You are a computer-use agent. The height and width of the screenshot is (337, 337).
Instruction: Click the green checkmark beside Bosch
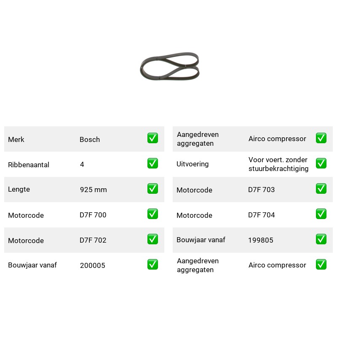pos(152,138)
